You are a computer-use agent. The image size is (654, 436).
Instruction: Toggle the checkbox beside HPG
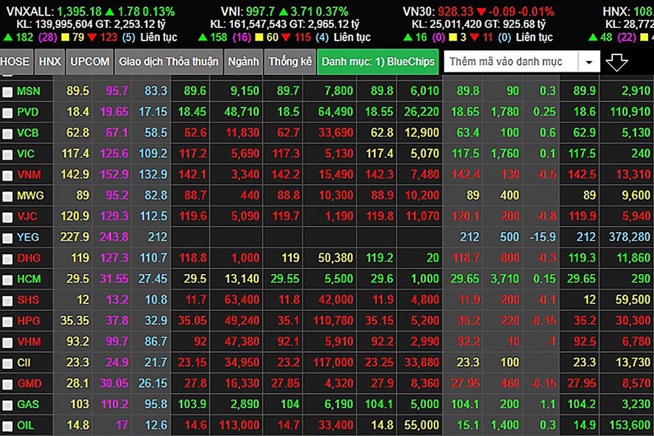click(x=7, y=322)
